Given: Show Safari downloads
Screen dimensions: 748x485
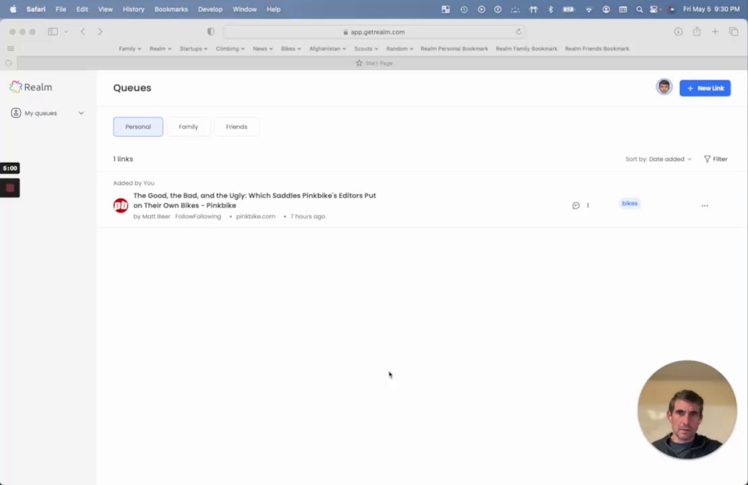Looking at the screenshot, I should click(678, 32).
